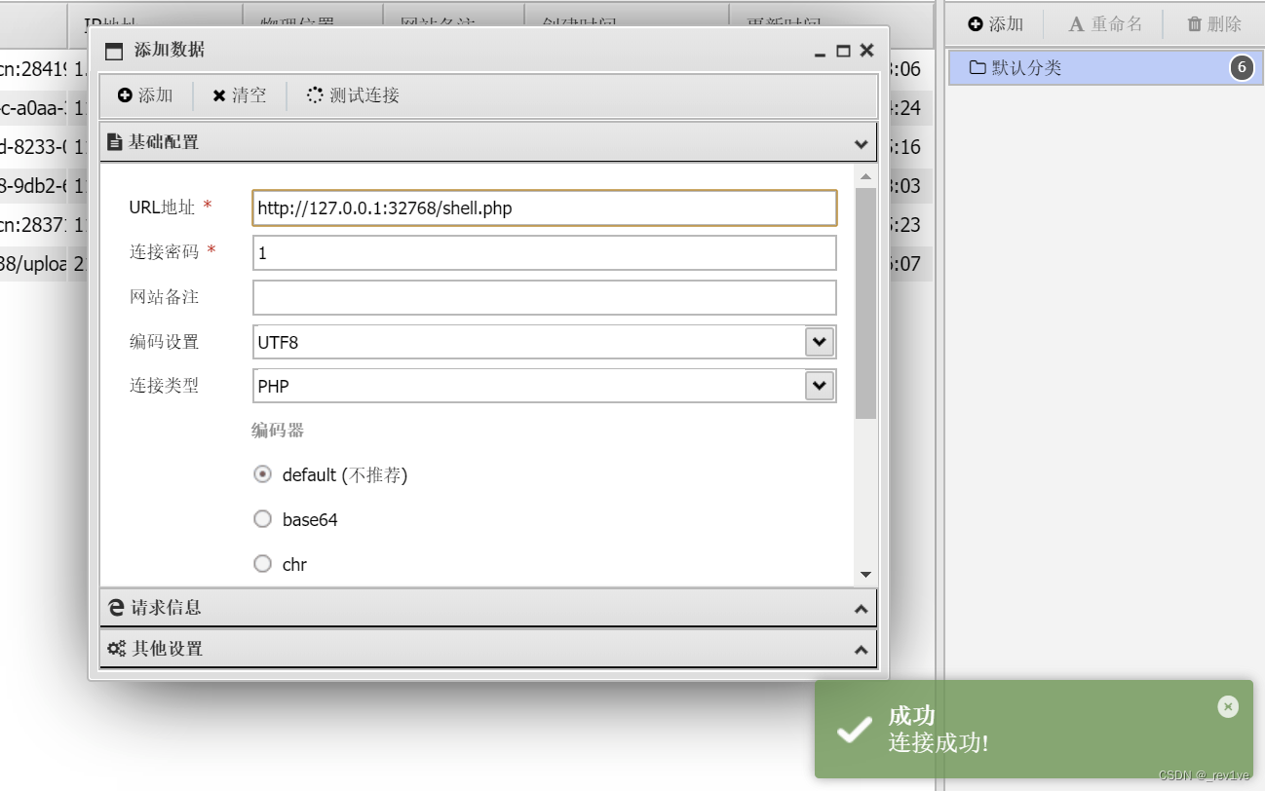
Task: Click the count badge 6 on 默认分类
Action: coord(1241,68)
